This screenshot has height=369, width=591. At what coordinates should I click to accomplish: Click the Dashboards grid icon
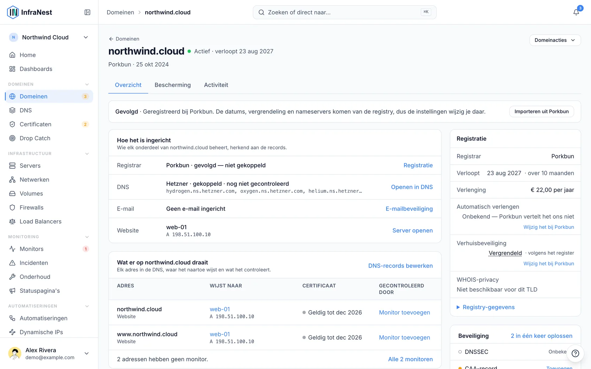[12, 69]
